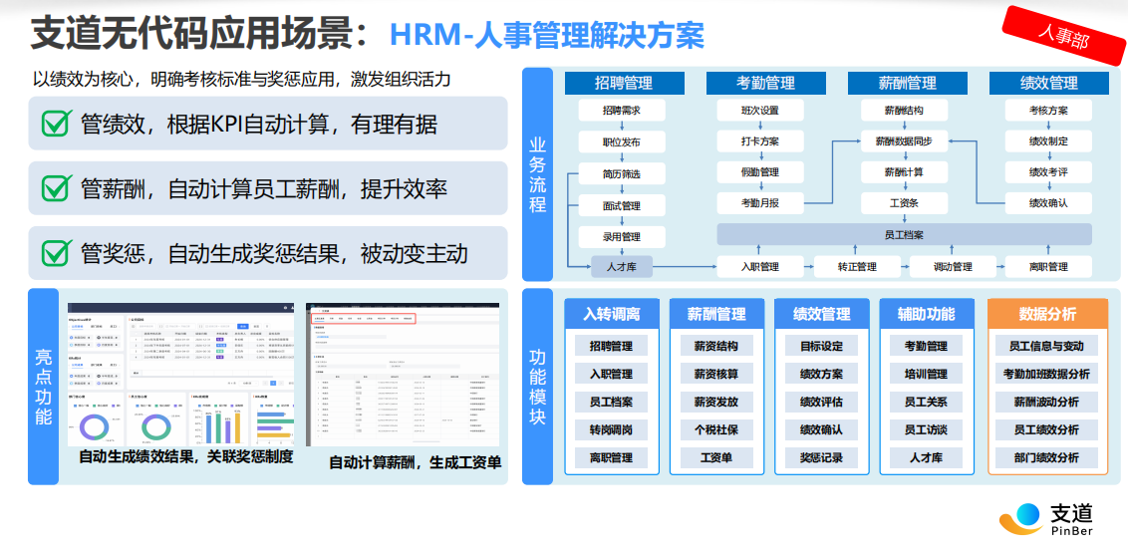Screen dimensions: 1128x554
Task: Click the 简历筛选 flow step
Action: [622, 173]
